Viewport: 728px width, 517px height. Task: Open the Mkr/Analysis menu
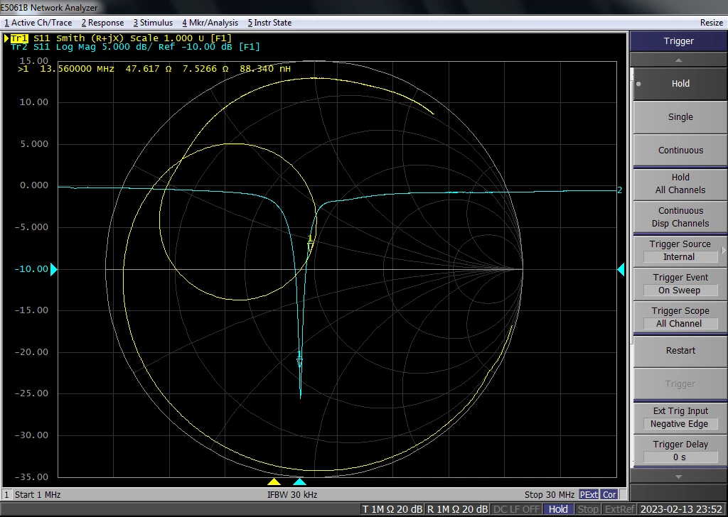(210, 23)
